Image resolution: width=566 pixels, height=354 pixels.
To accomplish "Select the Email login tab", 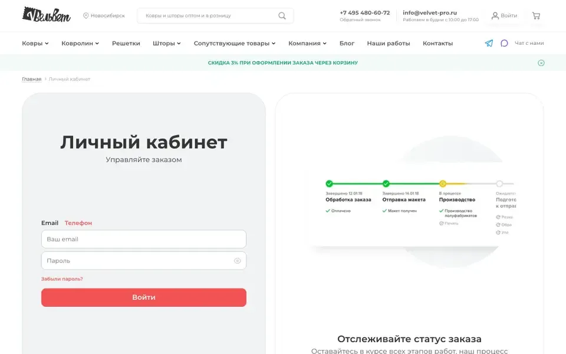I will 50,223.
